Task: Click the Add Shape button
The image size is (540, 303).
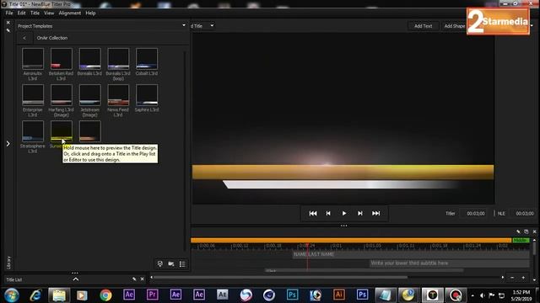Action: point(454,26)
